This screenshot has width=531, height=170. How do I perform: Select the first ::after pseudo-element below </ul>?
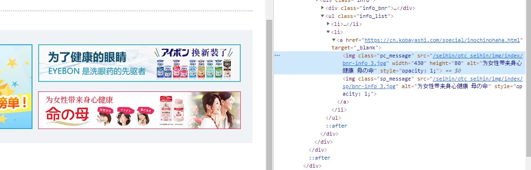coord(336,126)
